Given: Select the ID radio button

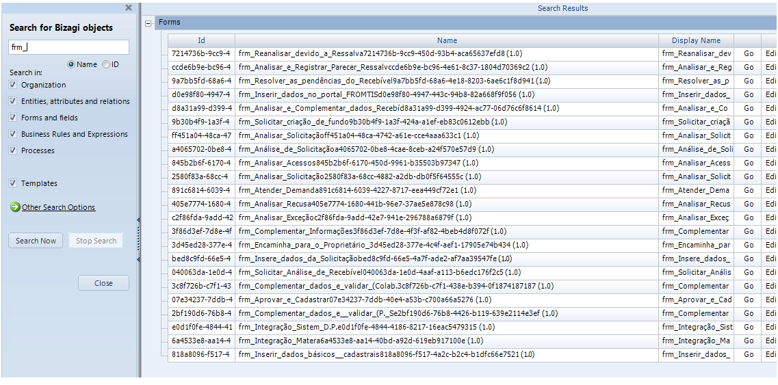Looking at the screenshot, I should (105, 64).
